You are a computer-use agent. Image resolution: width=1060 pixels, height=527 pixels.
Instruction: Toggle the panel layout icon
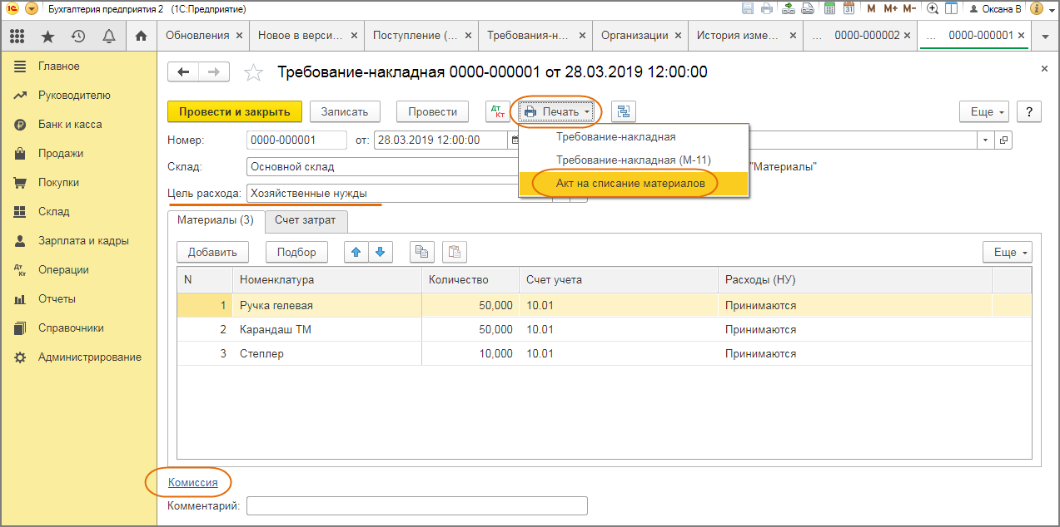pos(951,8)
